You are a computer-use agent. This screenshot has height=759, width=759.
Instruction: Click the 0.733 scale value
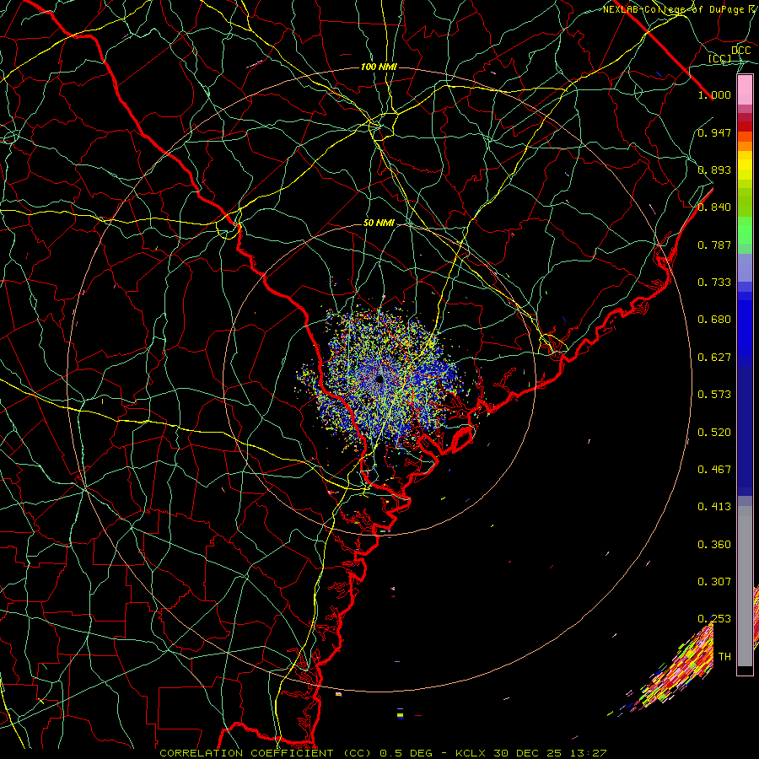click(714, 283)
